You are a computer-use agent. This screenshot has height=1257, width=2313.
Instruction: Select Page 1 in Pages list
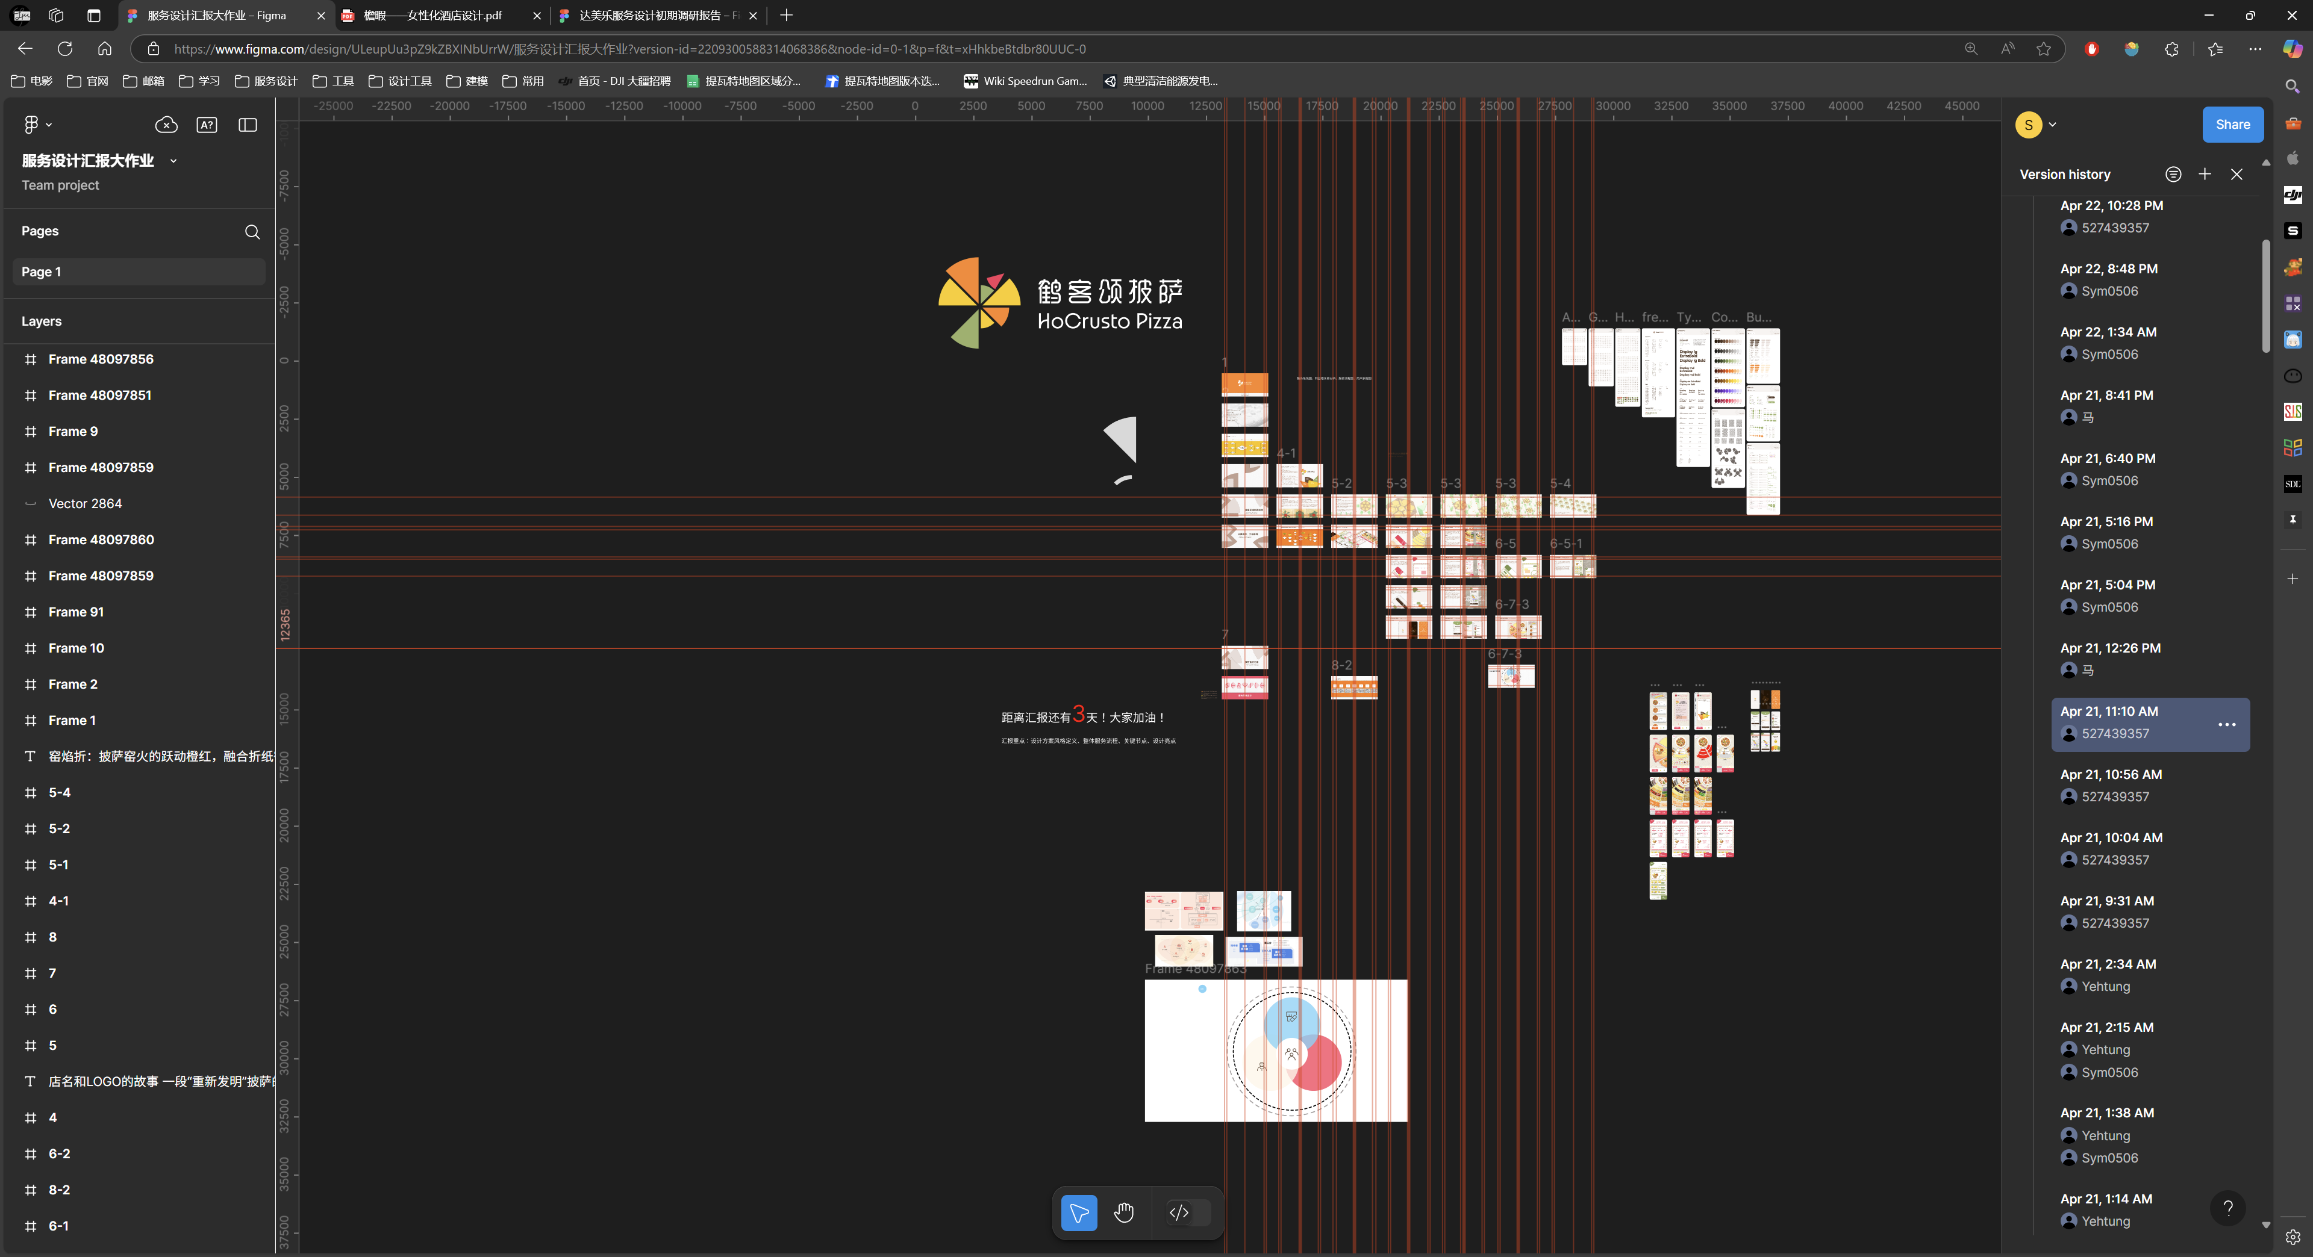click(x=139, y=272)
